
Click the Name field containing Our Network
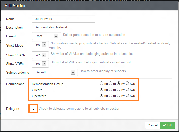pos(64,19)
